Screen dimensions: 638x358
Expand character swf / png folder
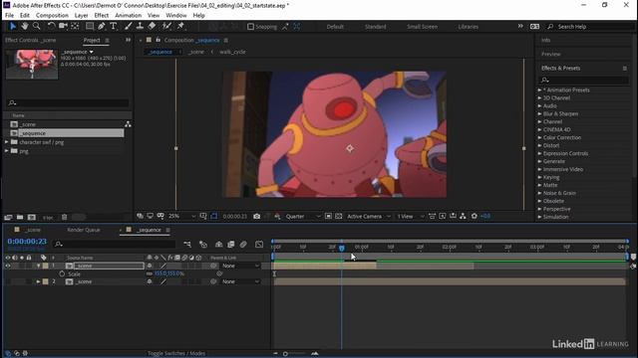point(7,142)
